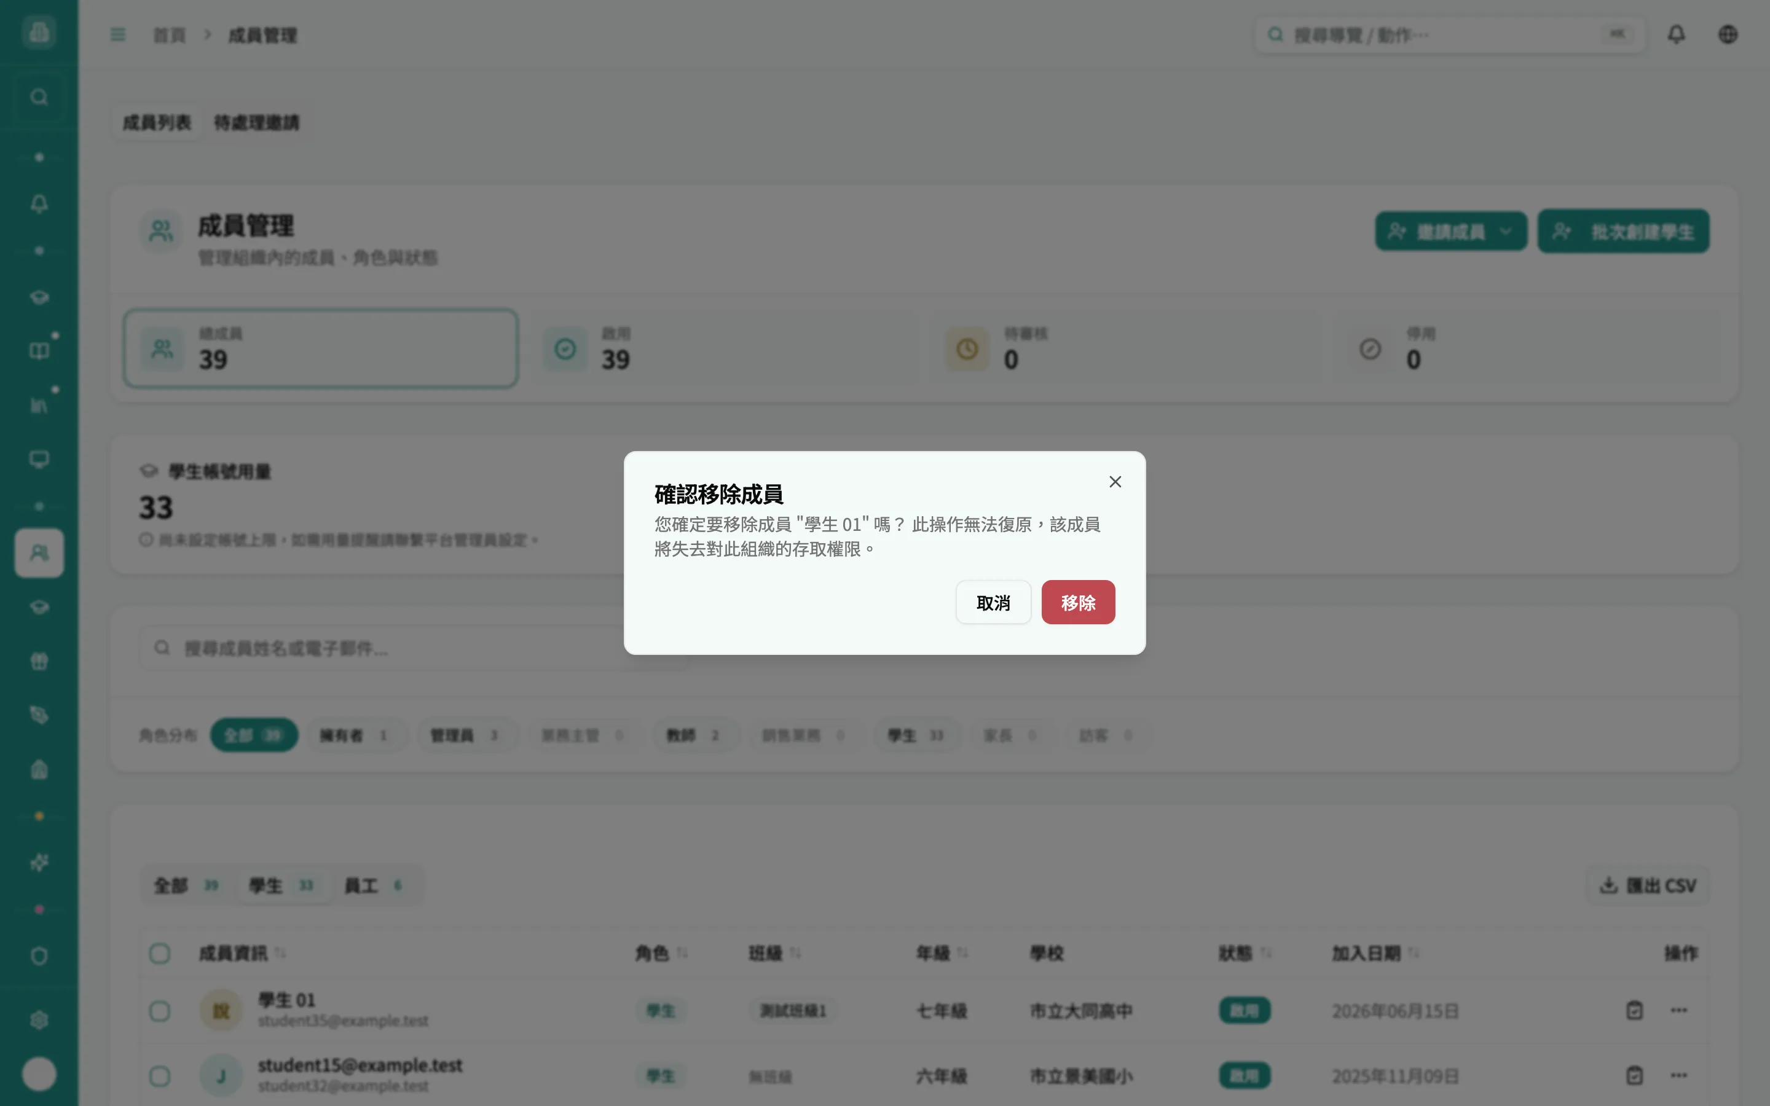1770x1106 pixels.
Task: Select the 停用 0 stat card
Action: (x=1527, y=348)
